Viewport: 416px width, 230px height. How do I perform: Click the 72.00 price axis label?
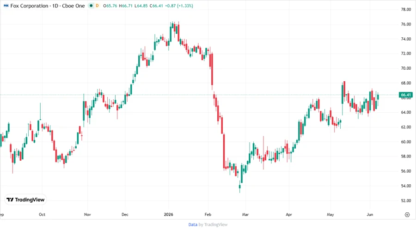pyautogui.click(x=406, y=53)
